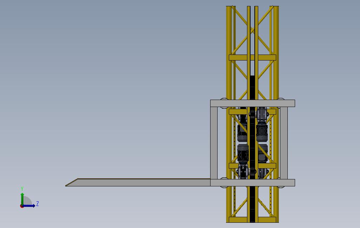The width and height of the screenshot is (360, 228).
Task: Select the top gray horizontal beam of the carriage
Action: tap(253, 103)
